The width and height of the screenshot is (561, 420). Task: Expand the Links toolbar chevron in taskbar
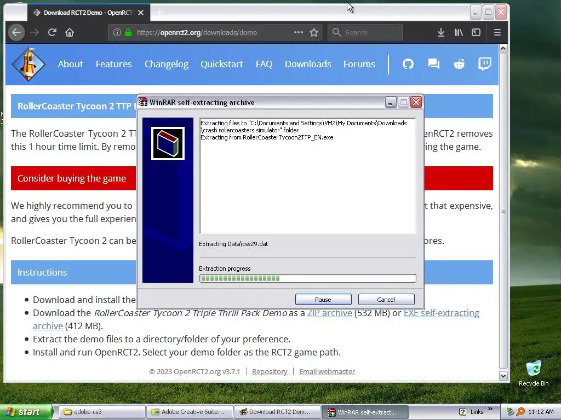point(490,409)
